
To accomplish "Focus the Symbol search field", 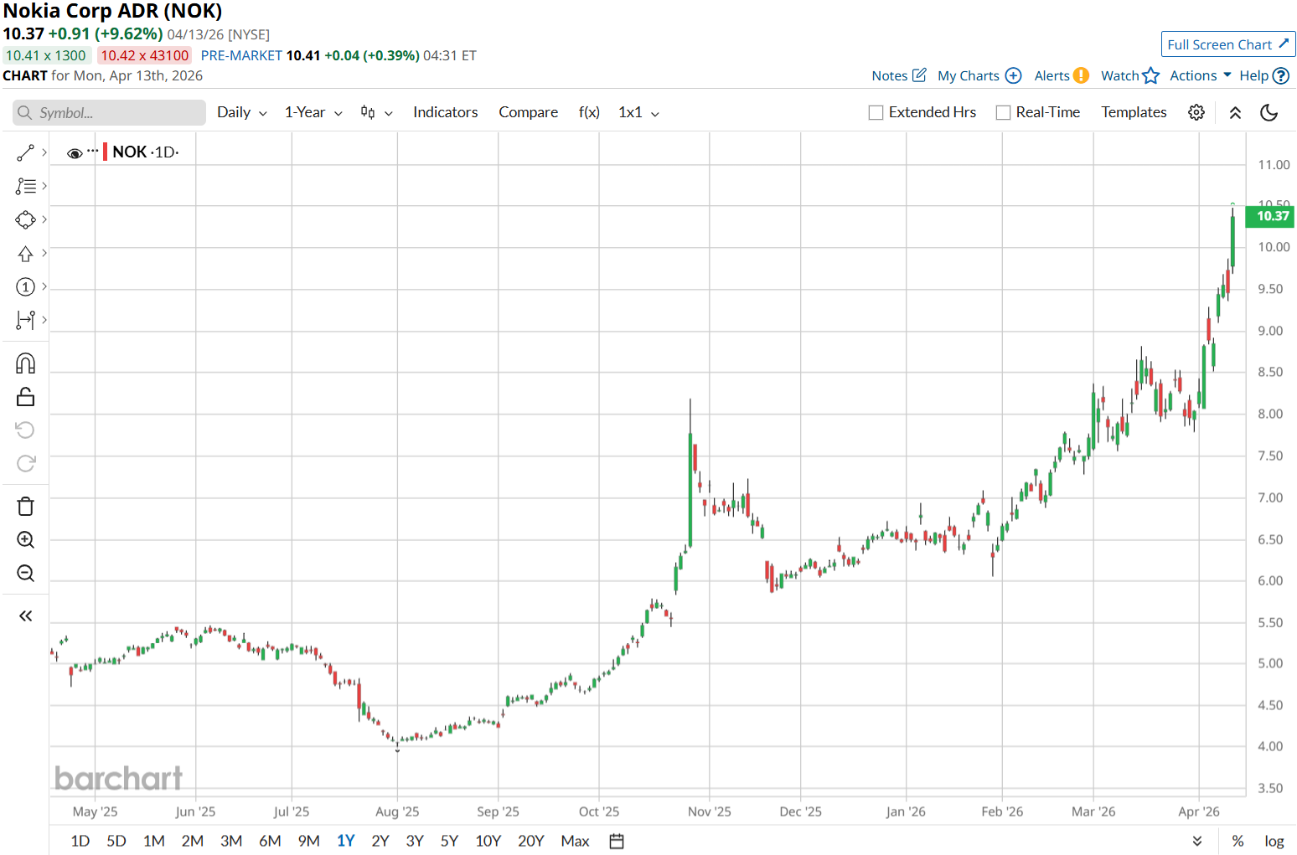I will pyautogui.click(x=110, y=112).
